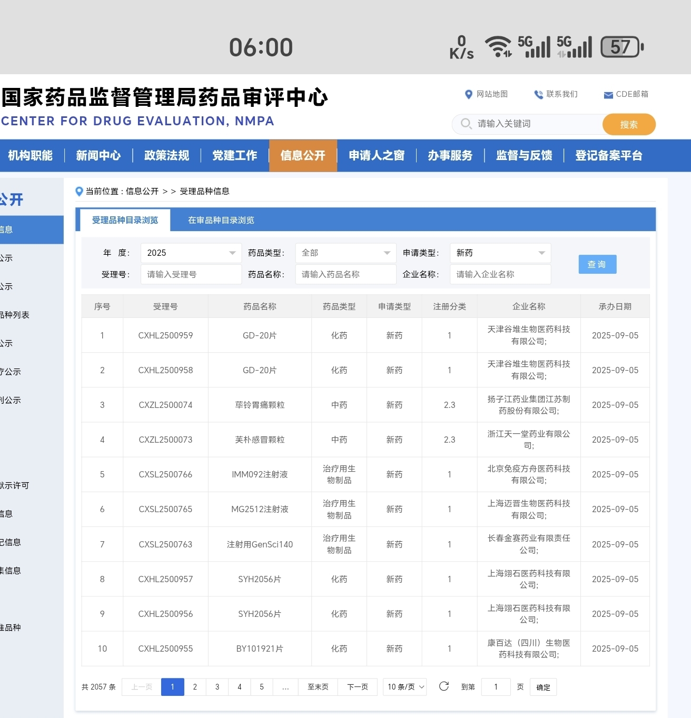Focus the 药品名称 input field
This screenshot has width=691, height=718.
pyautogui.click(x=346, y=274)
